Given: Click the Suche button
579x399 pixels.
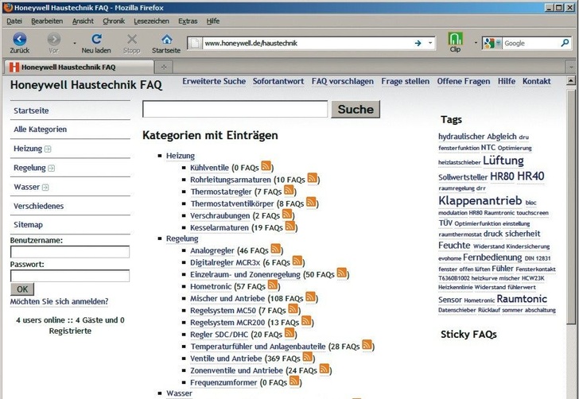Looking at the screenshot, I should (x=356, y=110).
